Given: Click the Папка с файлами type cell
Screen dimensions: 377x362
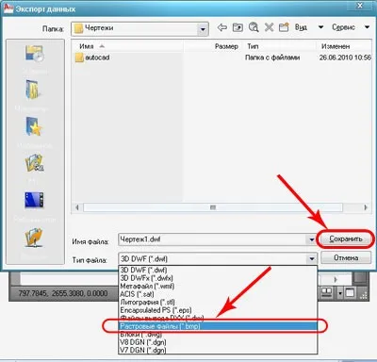Looking at the screenshot, I should [x=272, y=58].
